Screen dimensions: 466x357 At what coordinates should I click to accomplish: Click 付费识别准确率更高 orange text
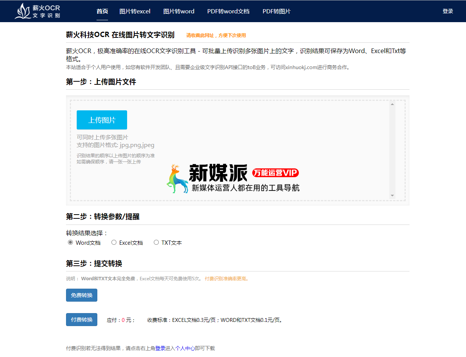tap(227, 279)
